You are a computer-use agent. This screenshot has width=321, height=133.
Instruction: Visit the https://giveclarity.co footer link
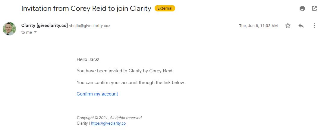(108, 123)
